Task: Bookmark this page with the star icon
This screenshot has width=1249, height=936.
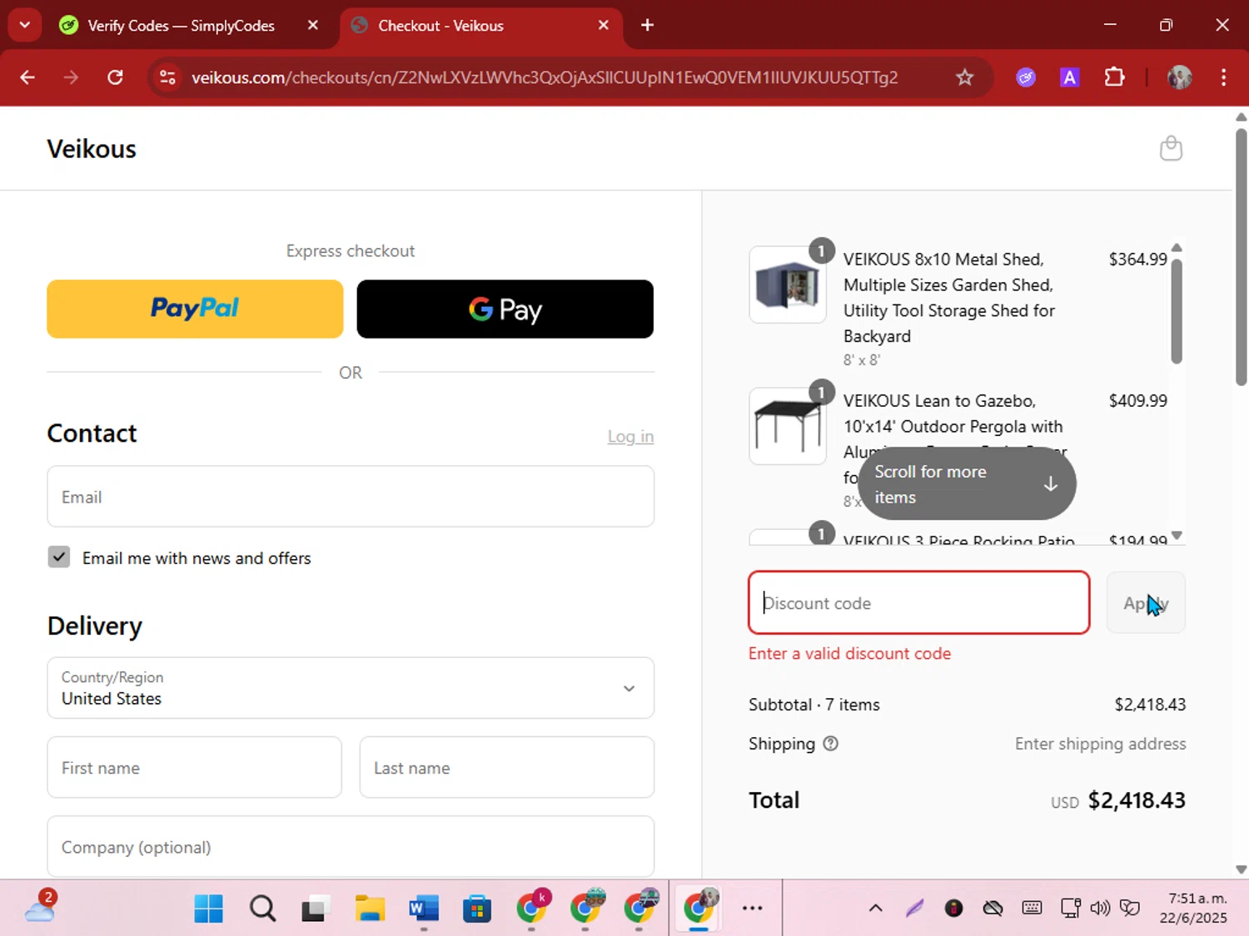Action: pos(964,77)
